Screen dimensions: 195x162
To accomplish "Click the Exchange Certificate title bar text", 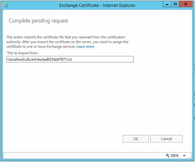I will coord(97,6).
